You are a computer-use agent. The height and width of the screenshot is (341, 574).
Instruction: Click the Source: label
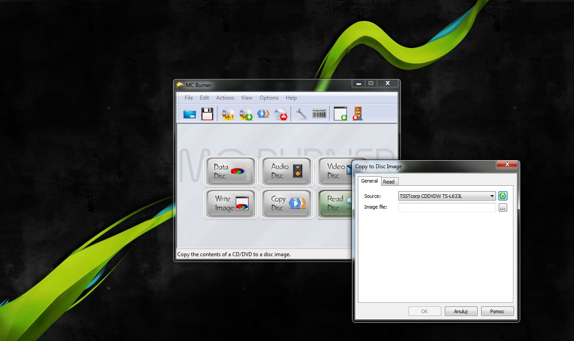point(372,196)
